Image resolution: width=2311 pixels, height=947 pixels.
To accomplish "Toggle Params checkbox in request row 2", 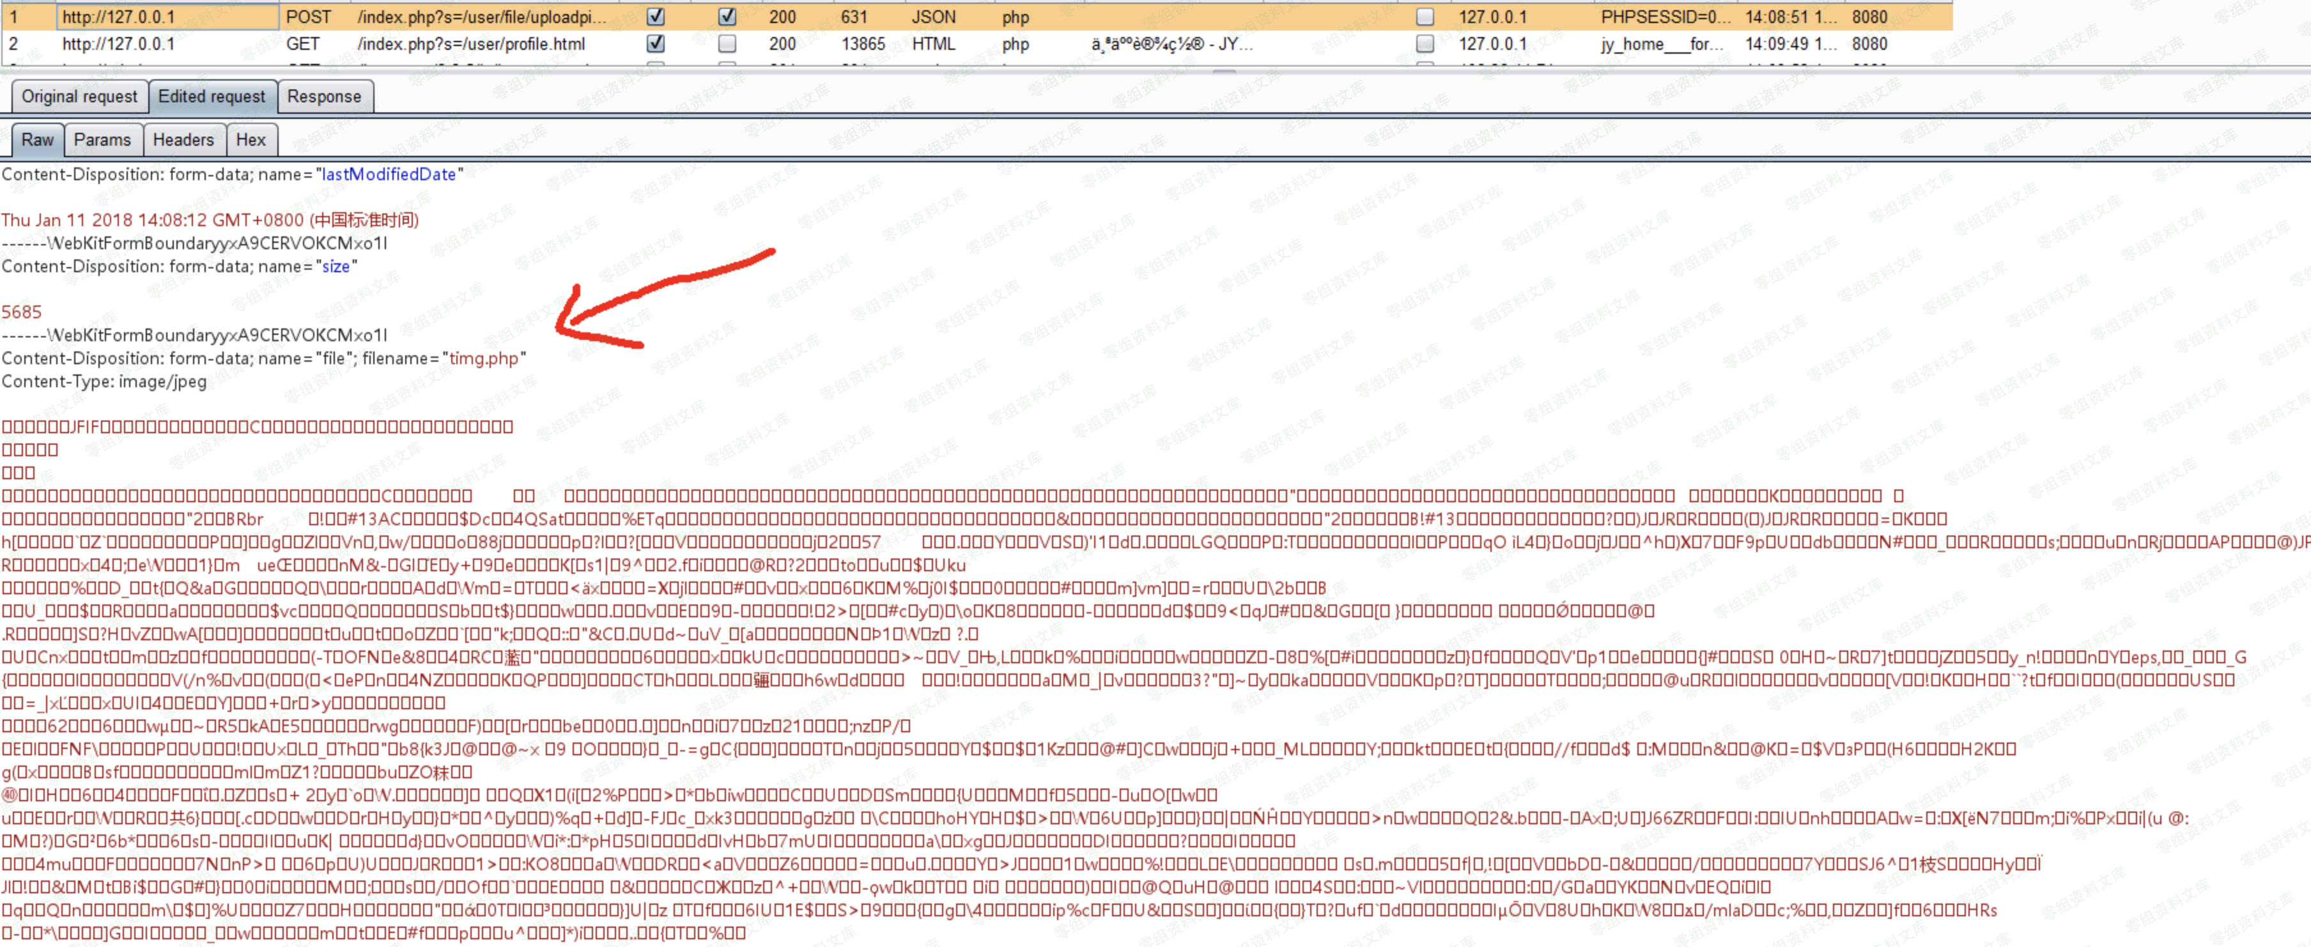I will click(656, 44).
